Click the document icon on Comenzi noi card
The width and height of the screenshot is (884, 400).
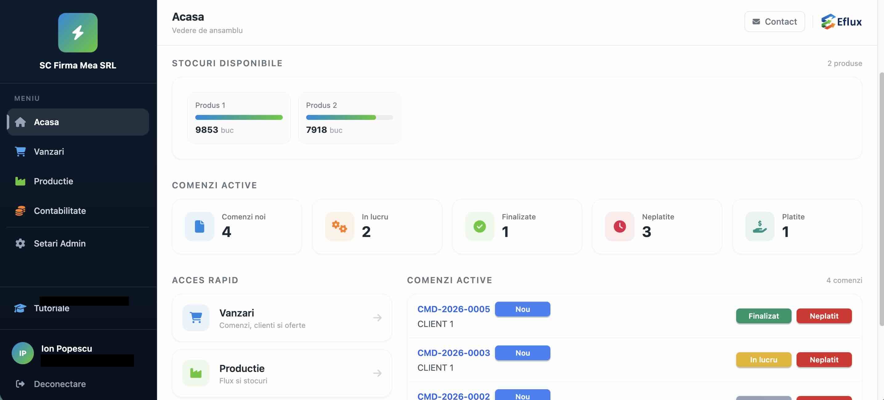[199, 226]
